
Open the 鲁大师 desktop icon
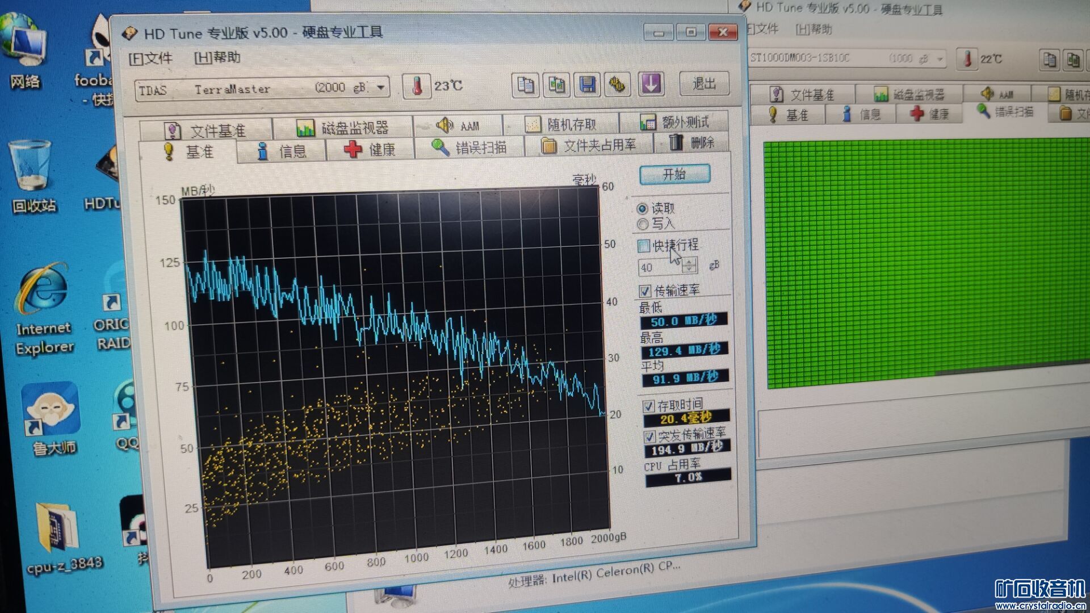tap(52, 418)
